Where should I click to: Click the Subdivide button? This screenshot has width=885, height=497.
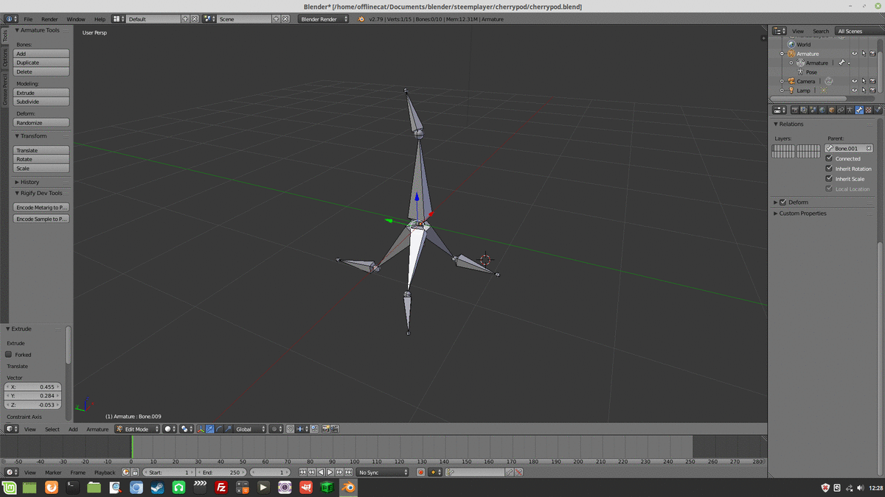point(42,102)
